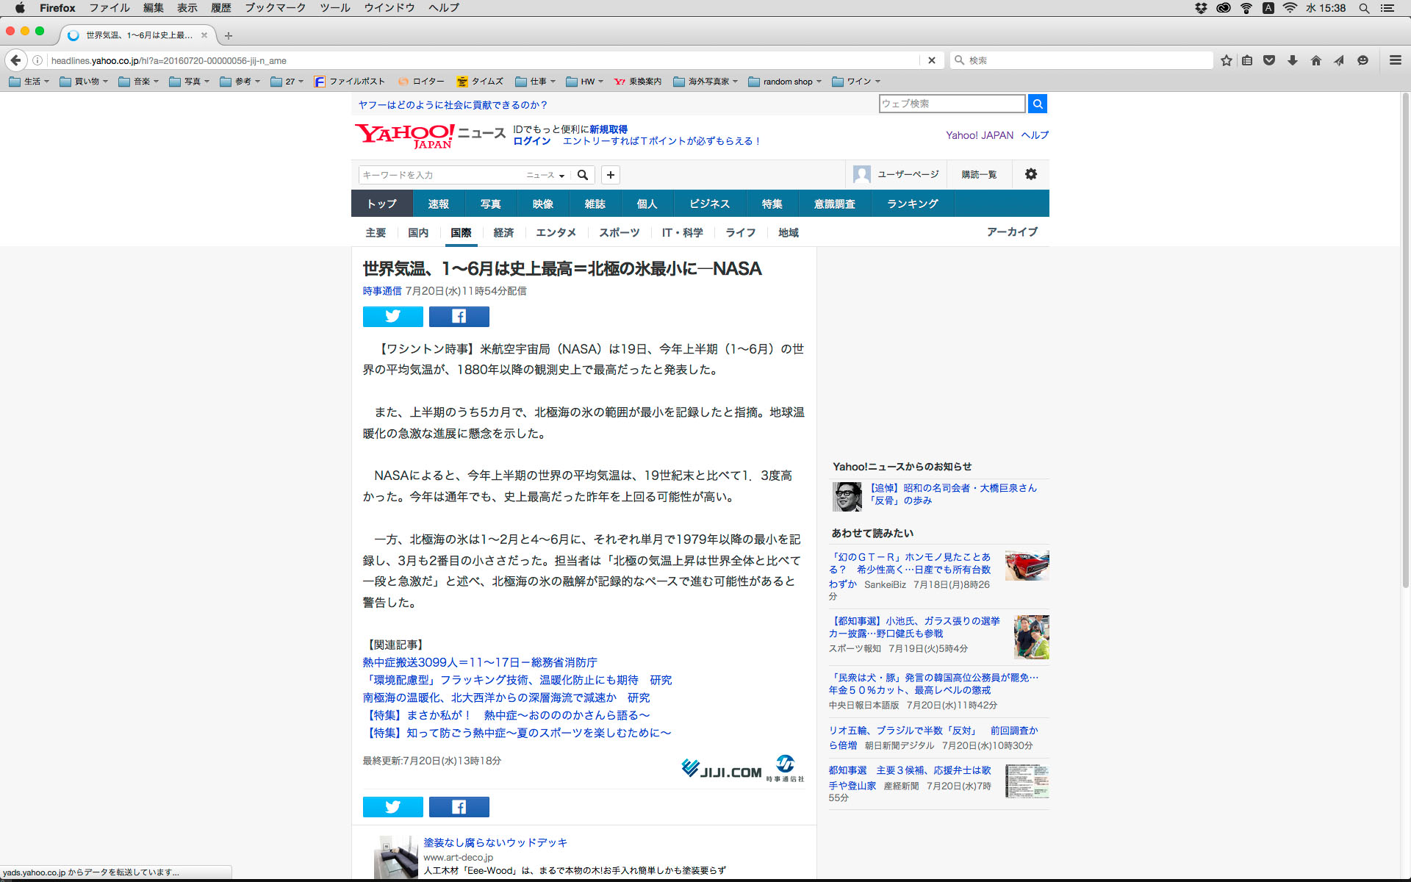
Task: Go to Firefox home page icon
Action: pyautogui.click(x=1315, y=60)
